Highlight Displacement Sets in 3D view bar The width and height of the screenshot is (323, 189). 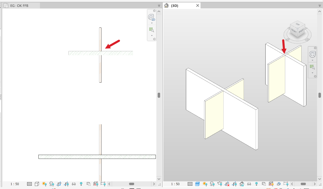[x=278, y=184]
